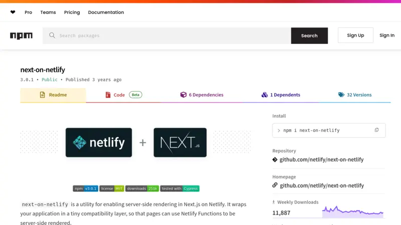Click the 'Published 3 years ago' text

pyautogui.click(x=94, y=79)
